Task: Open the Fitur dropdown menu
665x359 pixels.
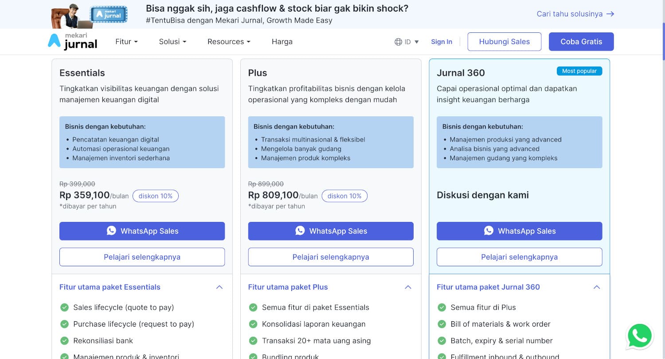Action: [x=126, y=42]
